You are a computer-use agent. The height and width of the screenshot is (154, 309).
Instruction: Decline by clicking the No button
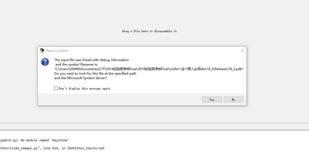point(233,100)
